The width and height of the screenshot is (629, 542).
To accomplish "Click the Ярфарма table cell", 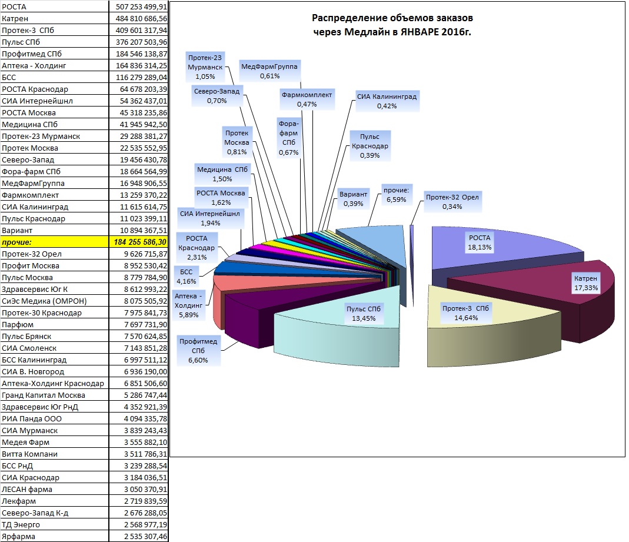I will tap(54, 536).
